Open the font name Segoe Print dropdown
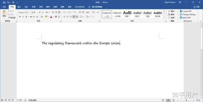Viewport: 203px width, 102px height. point(30,12)
